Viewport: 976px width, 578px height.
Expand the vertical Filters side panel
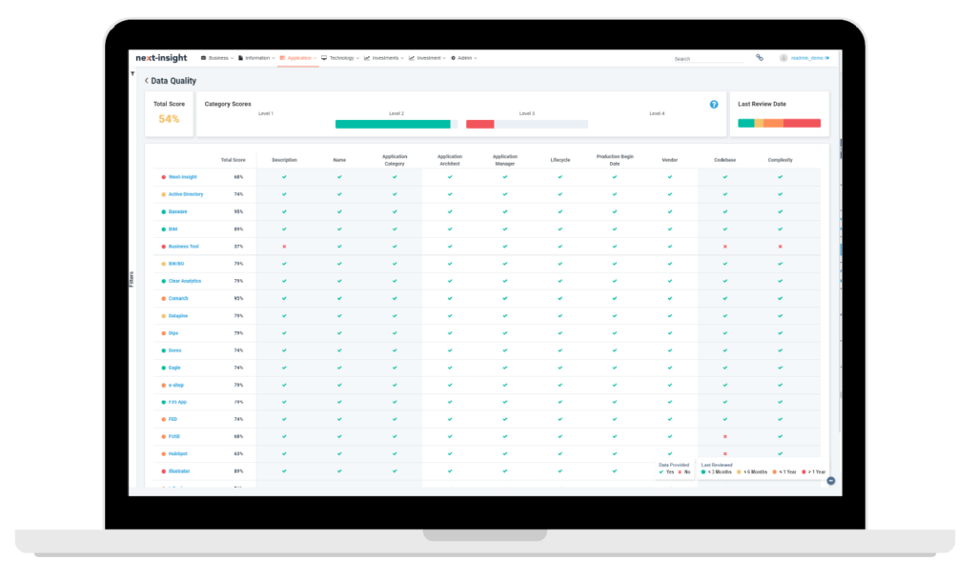tap(132, 279)
